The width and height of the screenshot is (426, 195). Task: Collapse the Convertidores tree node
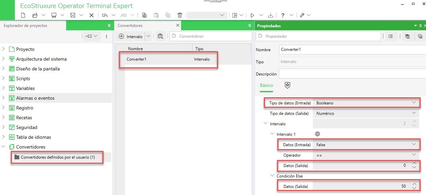(x=3, y=147)
